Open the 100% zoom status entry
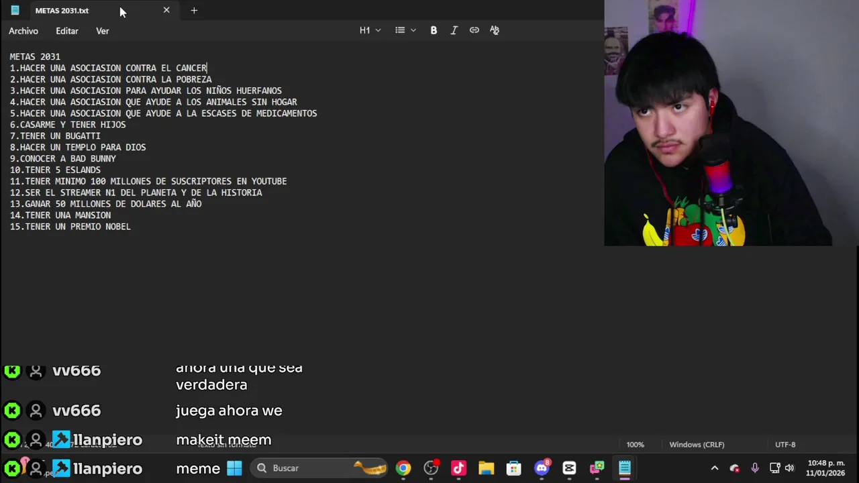859x483 pixels. pos(635,445)
